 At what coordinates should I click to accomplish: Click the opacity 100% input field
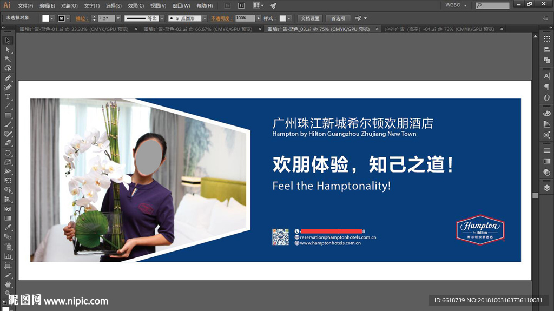(x=245, y=18)
